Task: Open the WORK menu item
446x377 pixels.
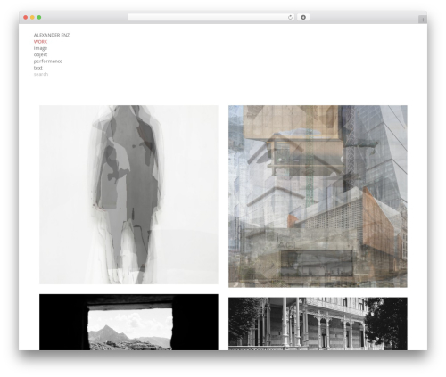Action: point(40,42)
